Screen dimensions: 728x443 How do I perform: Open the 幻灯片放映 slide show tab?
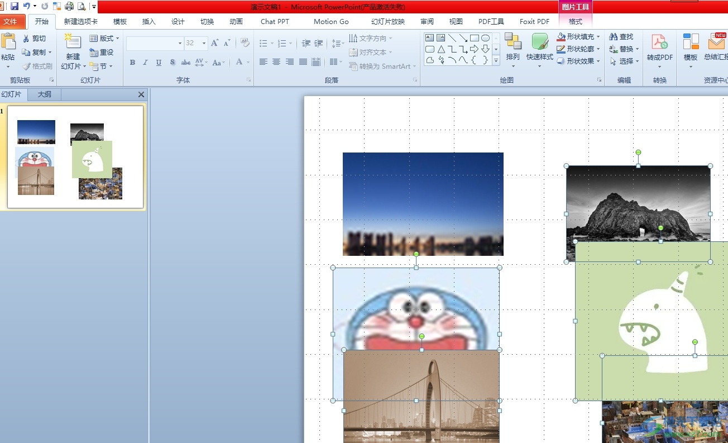[388, 22]
